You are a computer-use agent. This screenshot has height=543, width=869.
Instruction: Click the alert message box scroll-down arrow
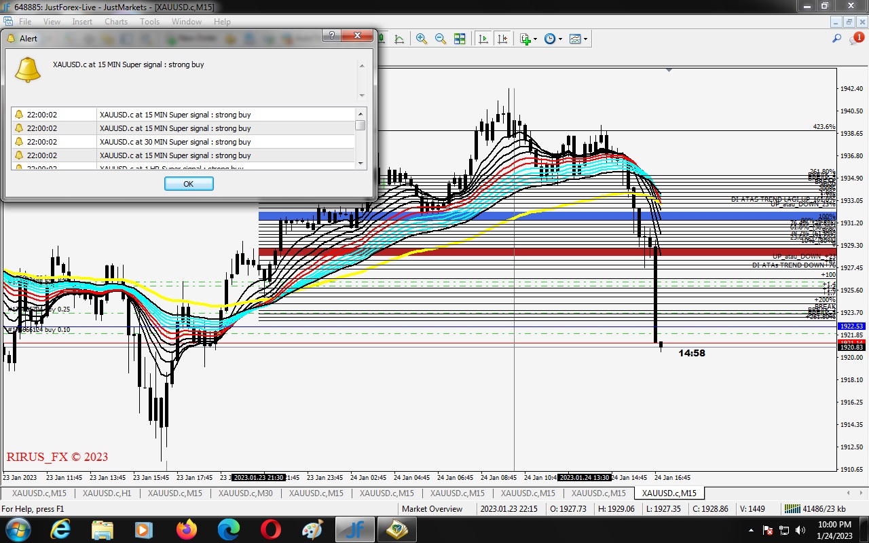click(362, 95)
